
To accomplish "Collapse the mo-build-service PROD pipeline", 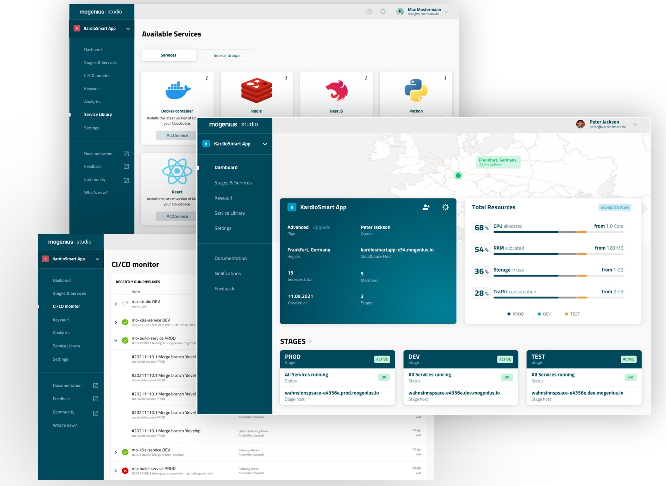I will (116, 340).
